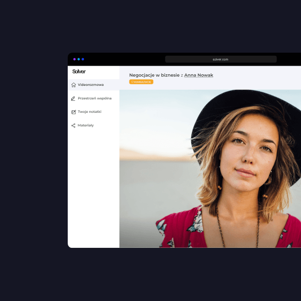301x301 pixels.
Task: Click the home icon beside Videorozmowa
Action: coord(74,85)
